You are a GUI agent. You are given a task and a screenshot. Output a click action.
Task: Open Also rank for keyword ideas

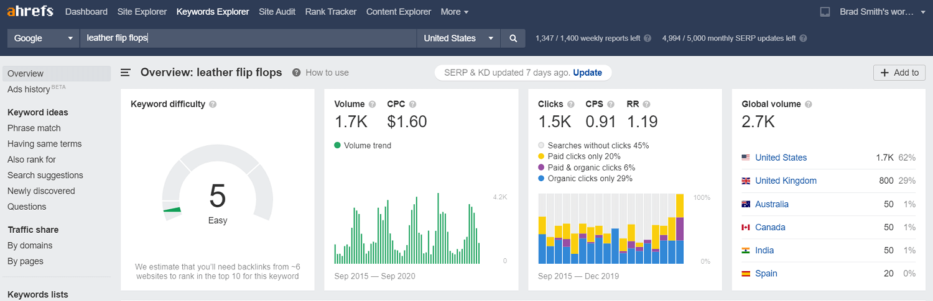point(32,159)
